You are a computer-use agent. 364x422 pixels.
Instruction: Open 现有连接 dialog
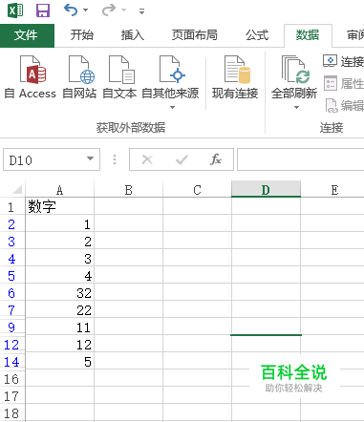(x=235, y=77)
